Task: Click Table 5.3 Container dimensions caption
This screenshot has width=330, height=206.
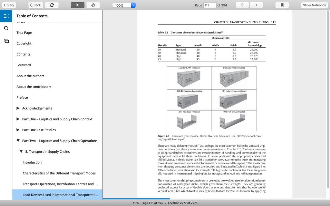Action: [x=190, y=33]
